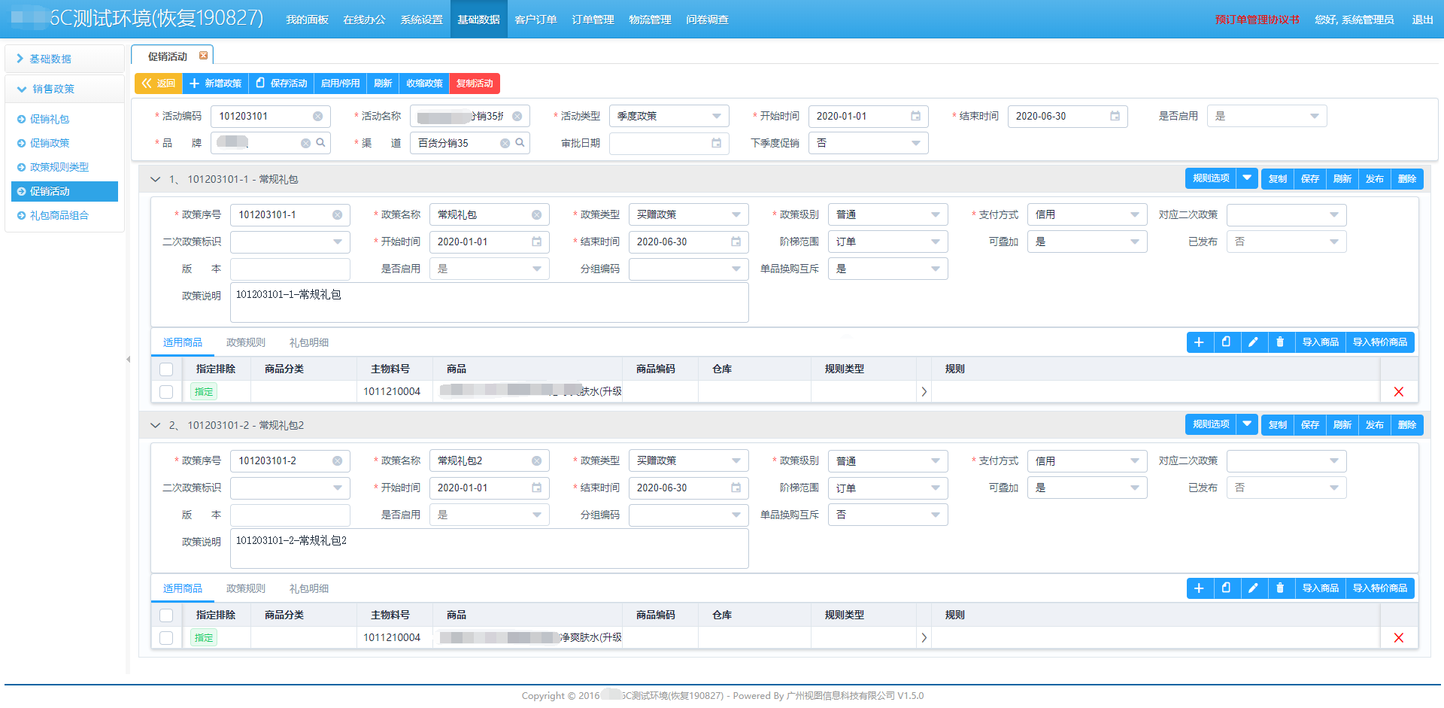This screenshot has width=1444, height=708.
Task: Click 发布 button for policy 101203101-1
Action: coord(1375,178)
